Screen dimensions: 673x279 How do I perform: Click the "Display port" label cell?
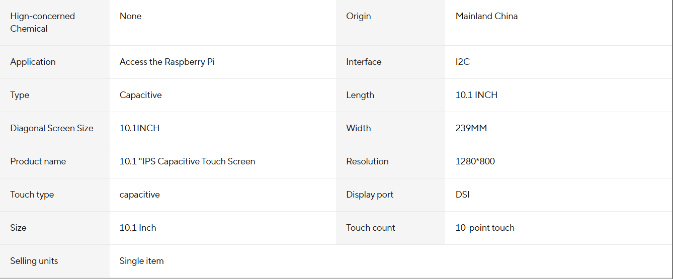click(x=370, y=195)
